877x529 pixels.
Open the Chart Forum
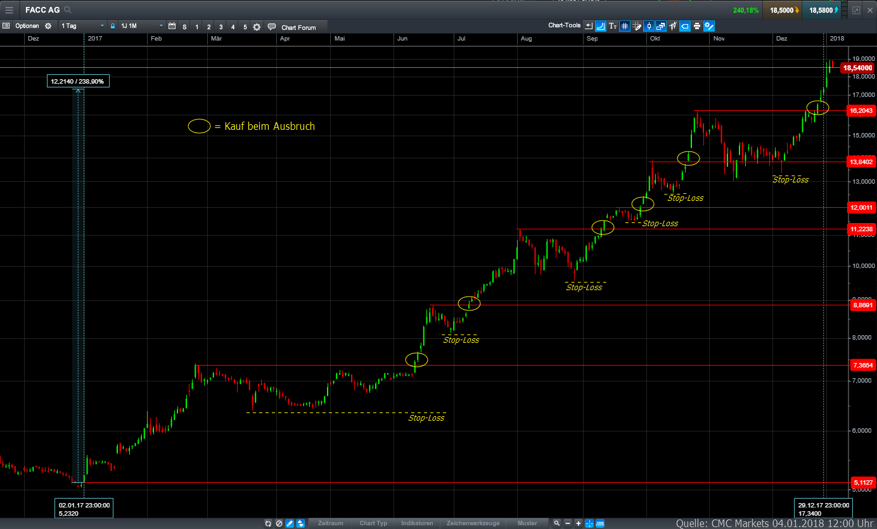[x=297, y=27]
